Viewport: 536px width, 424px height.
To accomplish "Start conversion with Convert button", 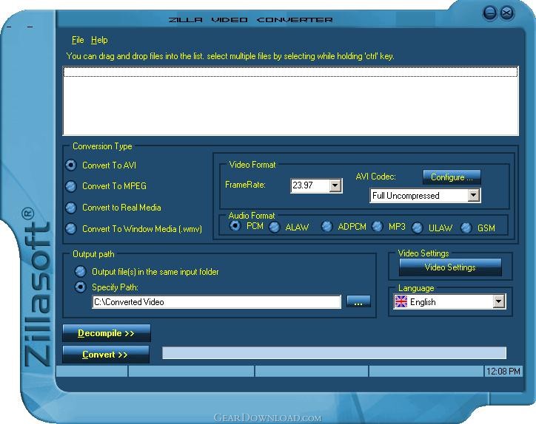I will (x=106, y=355).
